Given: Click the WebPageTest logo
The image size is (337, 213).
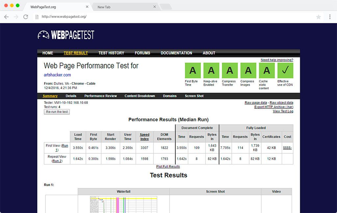Looking at the screenshot, I should (66, 35).
